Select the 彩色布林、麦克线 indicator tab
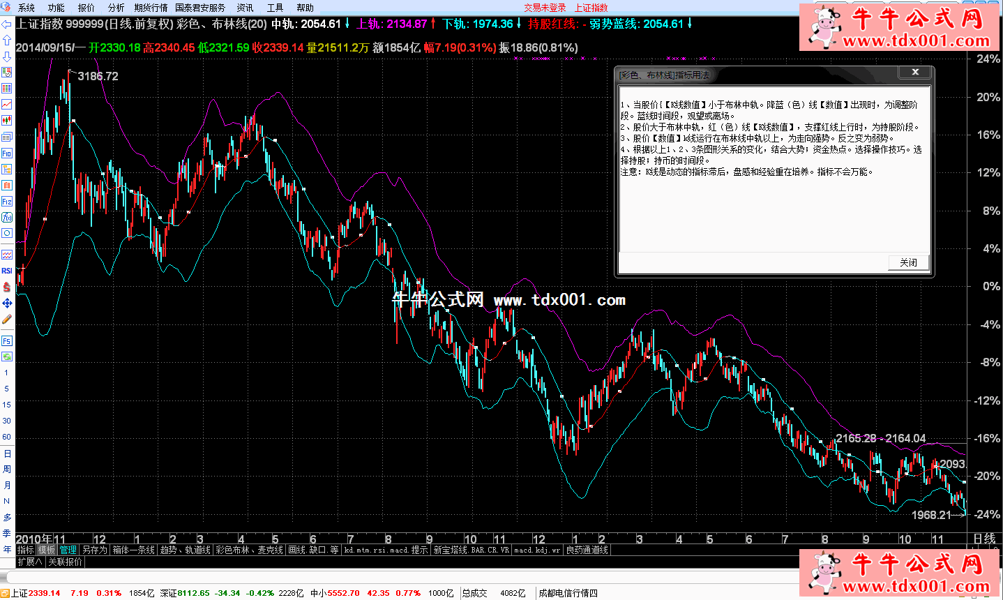 pos(249,550)
